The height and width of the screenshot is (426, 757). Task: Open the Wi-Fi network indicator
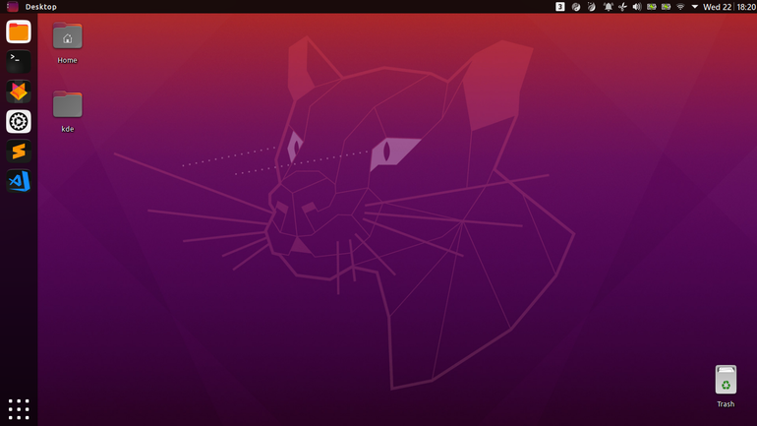680,7
